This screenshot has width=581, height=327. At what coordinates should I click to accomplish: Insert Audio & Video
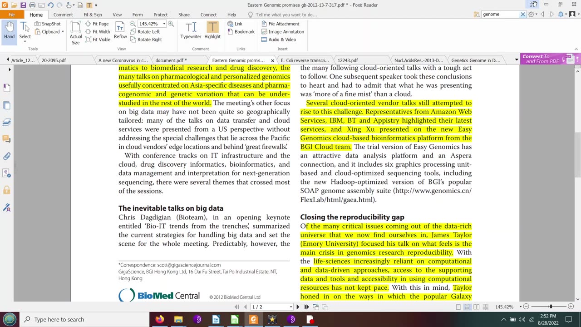tap(278, 40)
